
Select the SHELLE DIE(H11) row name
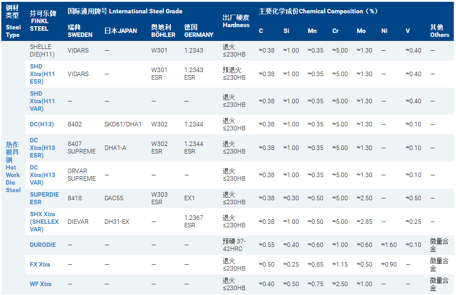tap(40, 50)
